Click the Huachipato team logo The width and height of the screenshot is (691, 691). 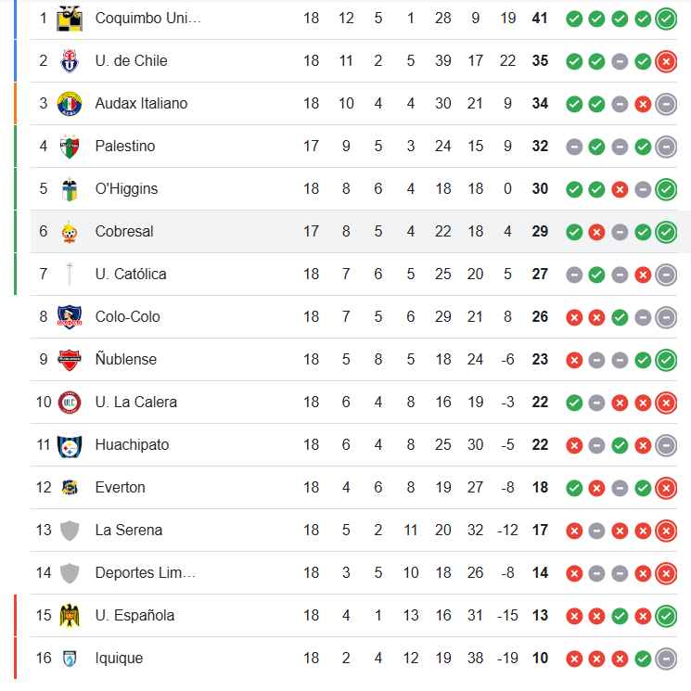(x=70, y=445)
